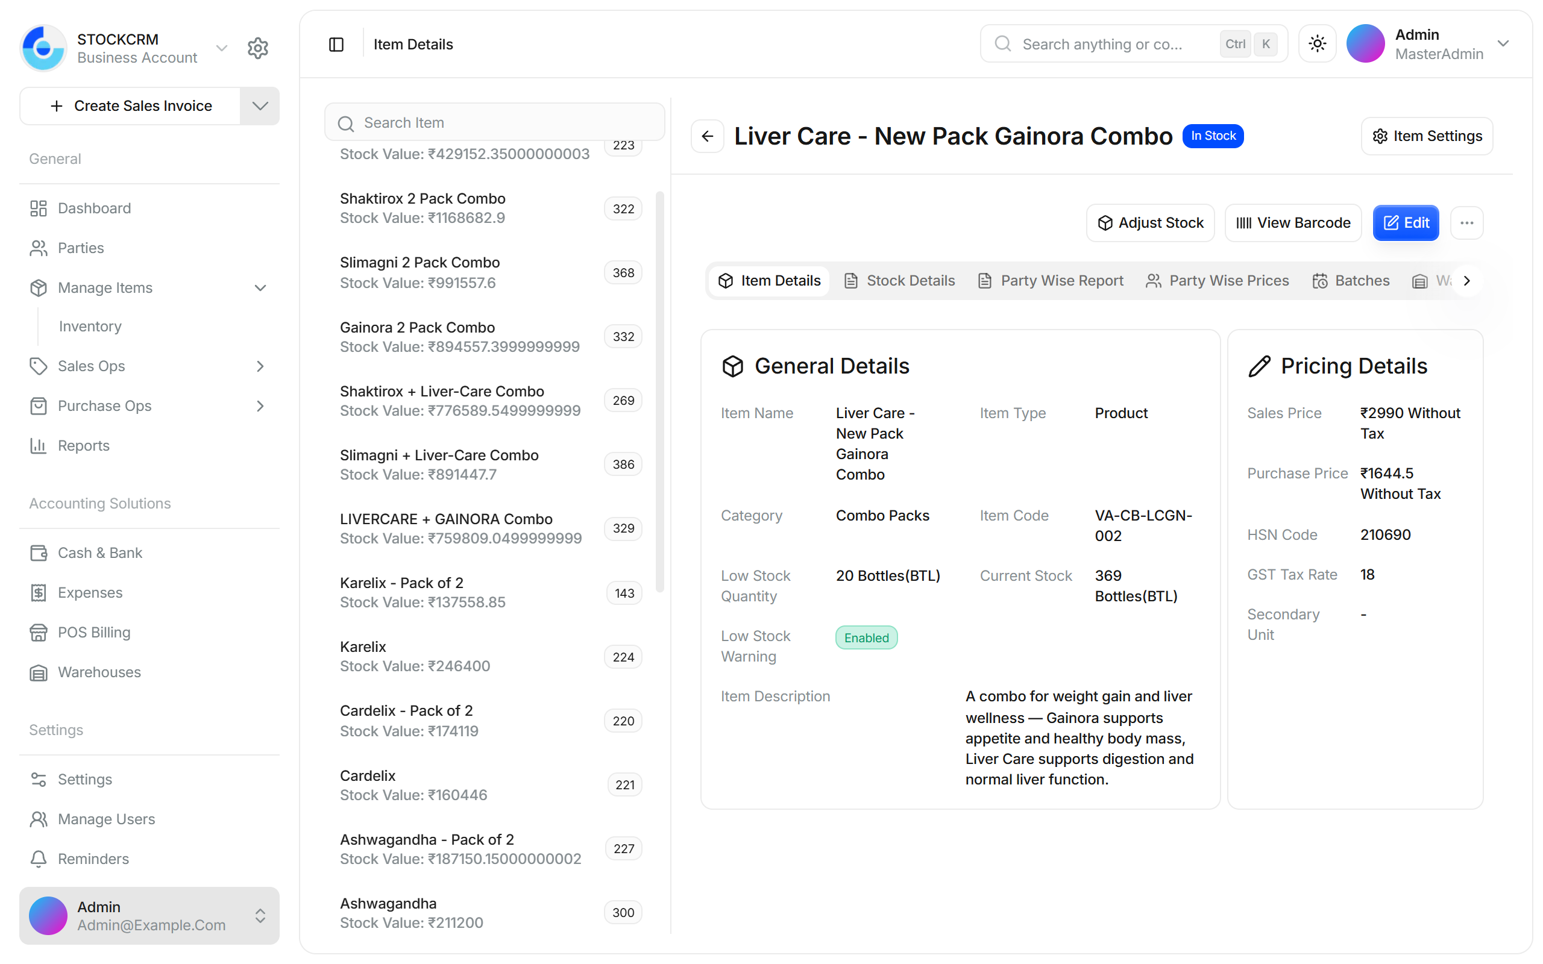This screenshot has width=1543, height=964.
Task: Toggle the sidebar panel icon
Action: [336, 44]
